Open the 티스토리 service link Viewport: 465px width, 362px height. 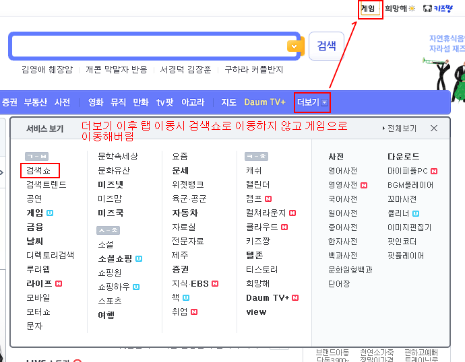coord(262,269)
